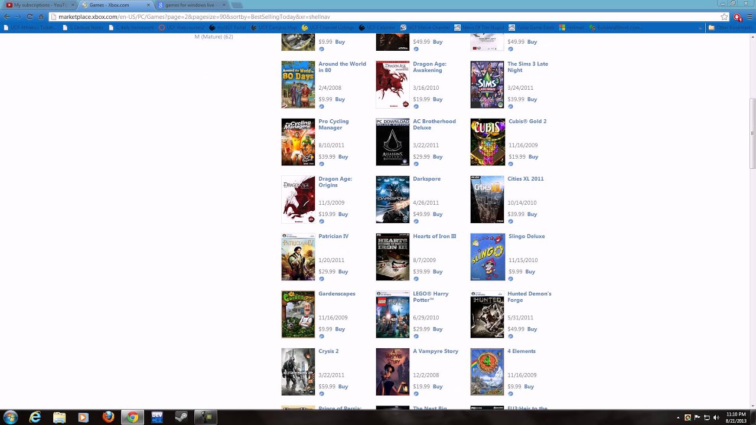Click the Cubis Gold 2 cover thumbnail
Image resolution: width=756 pixels, height=425 pixels.
(487, 142)
